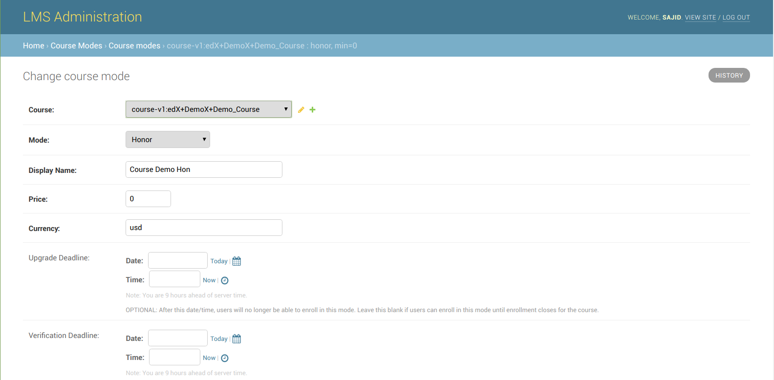Screen dimensions: 774x380
Task: Set Verification Deadline time to Now
Action: 209,358
